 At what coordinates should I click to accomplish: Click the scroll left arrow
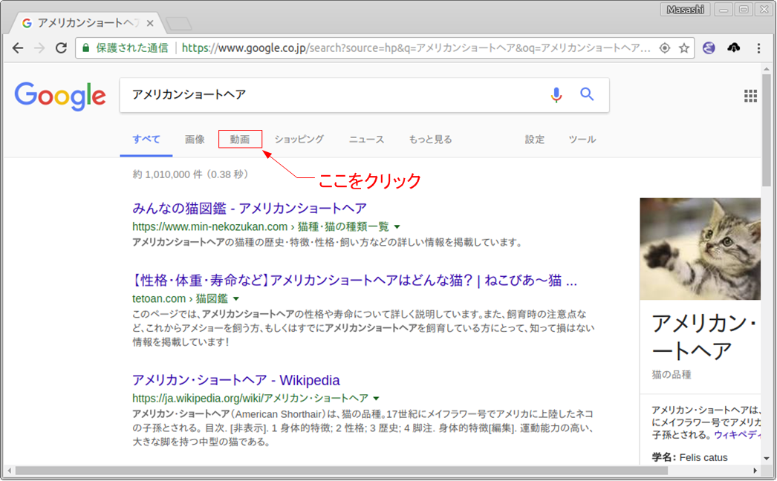(10, 471)
